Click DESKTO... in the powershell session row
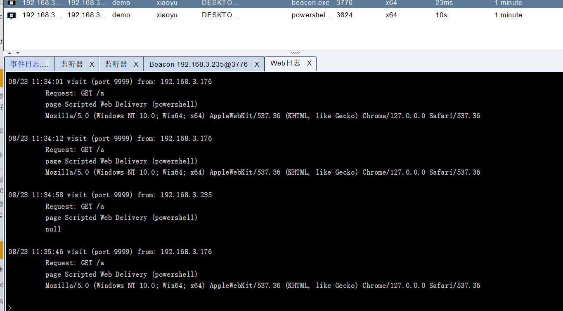 point(220,15)
